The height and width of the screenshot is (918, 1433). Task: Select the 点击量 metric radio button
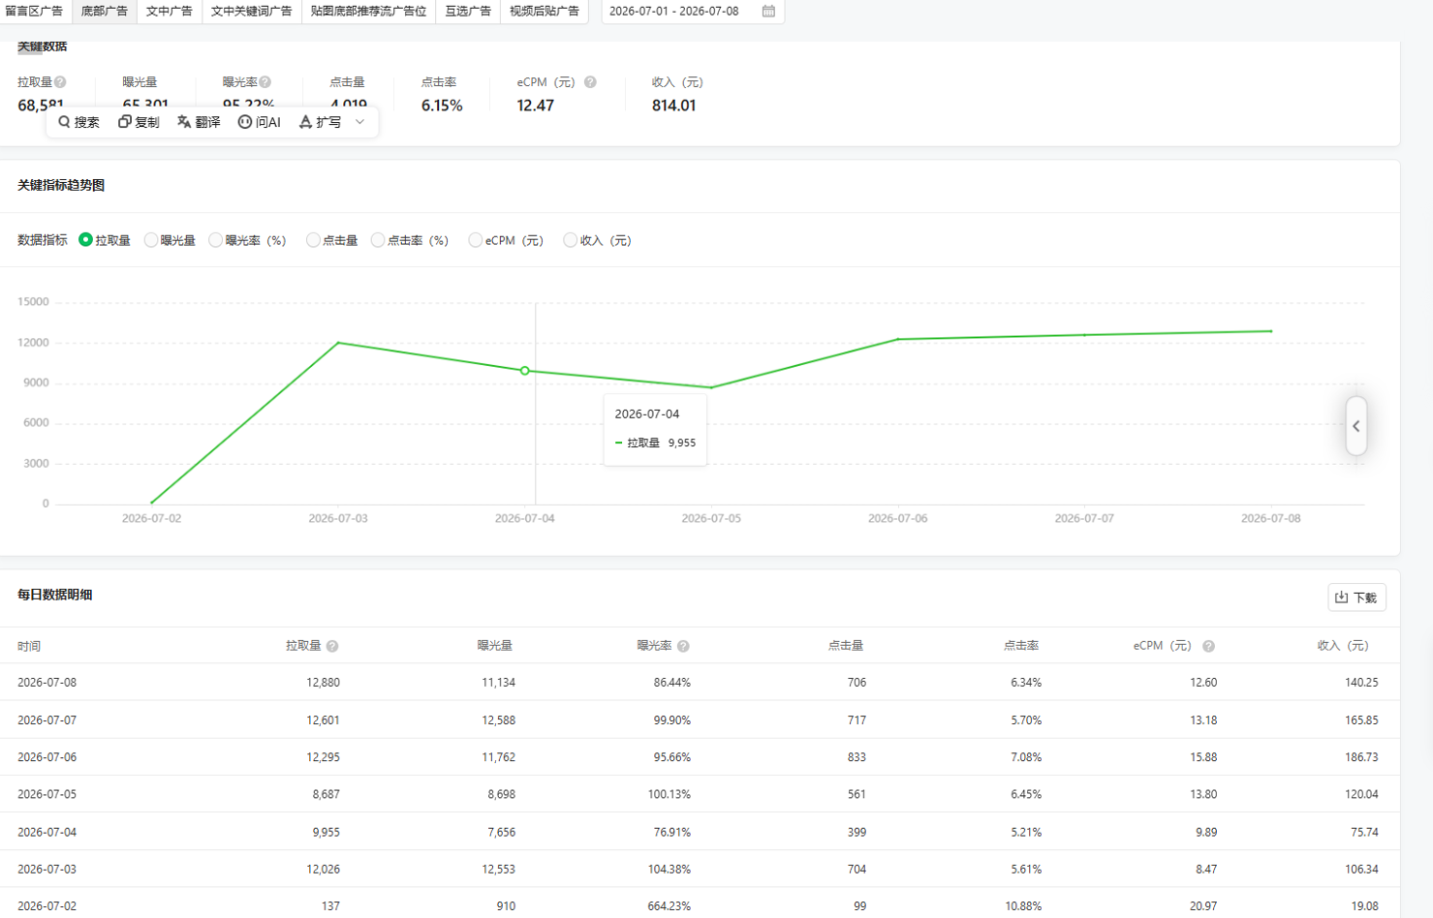pyautogui.click(x=312, y=240)
